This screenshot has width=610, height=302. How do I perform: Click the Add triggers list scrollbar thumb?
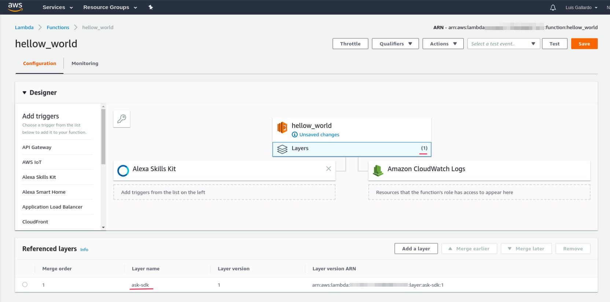tap(103, 136)
